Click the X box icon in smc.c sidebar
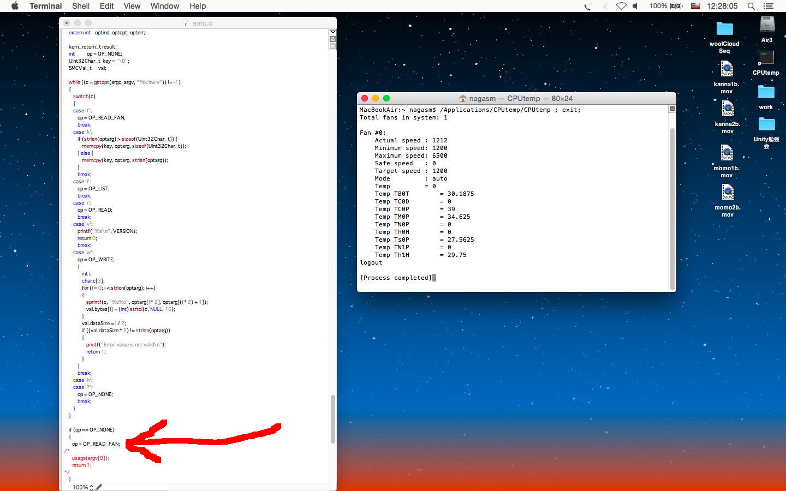 332,46
